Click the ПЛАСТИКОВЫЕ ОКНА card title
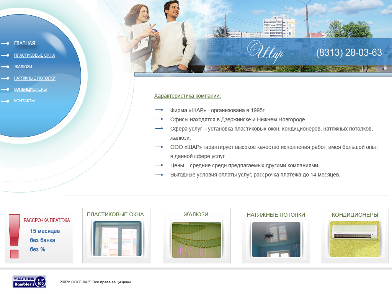Screen dimensions: 392x294 [115, 214]
